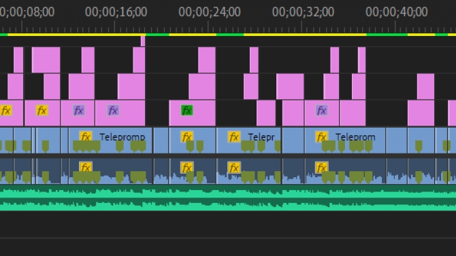Screen dimensions: 456x256
Task: Select tiny pink clip on topmost track
Action: (x=143, y=41)
